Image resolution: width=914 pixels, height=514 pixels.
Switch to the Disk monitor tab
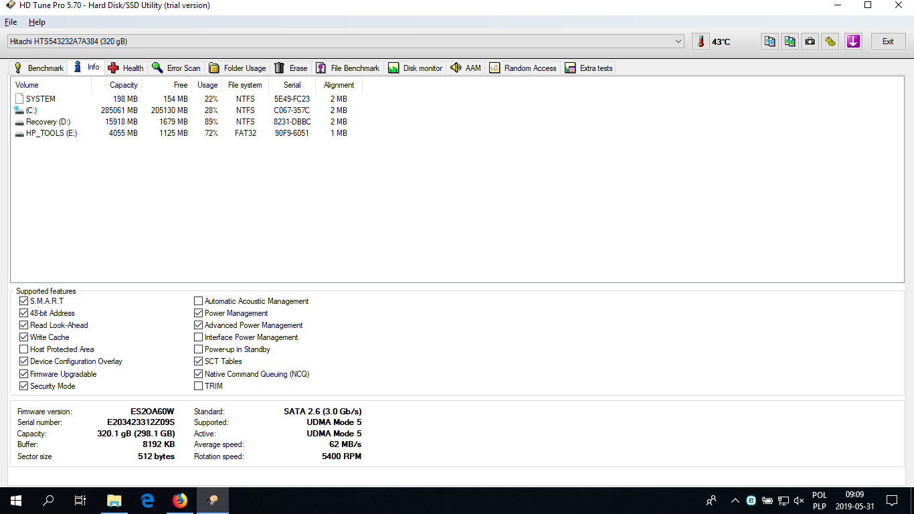coord(416,68)
